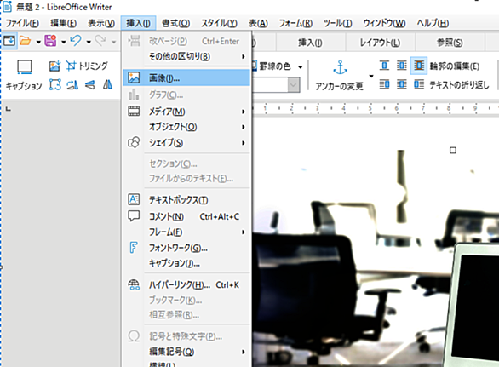Select the second wrap icon in top row
The image size is (499, 367).
tap(402, 66)
